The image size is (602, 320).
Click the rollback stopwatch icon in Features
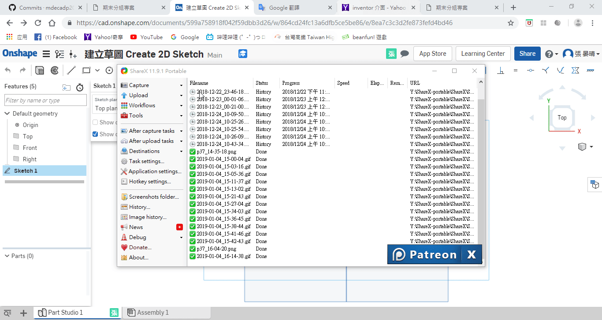point(80,87)
